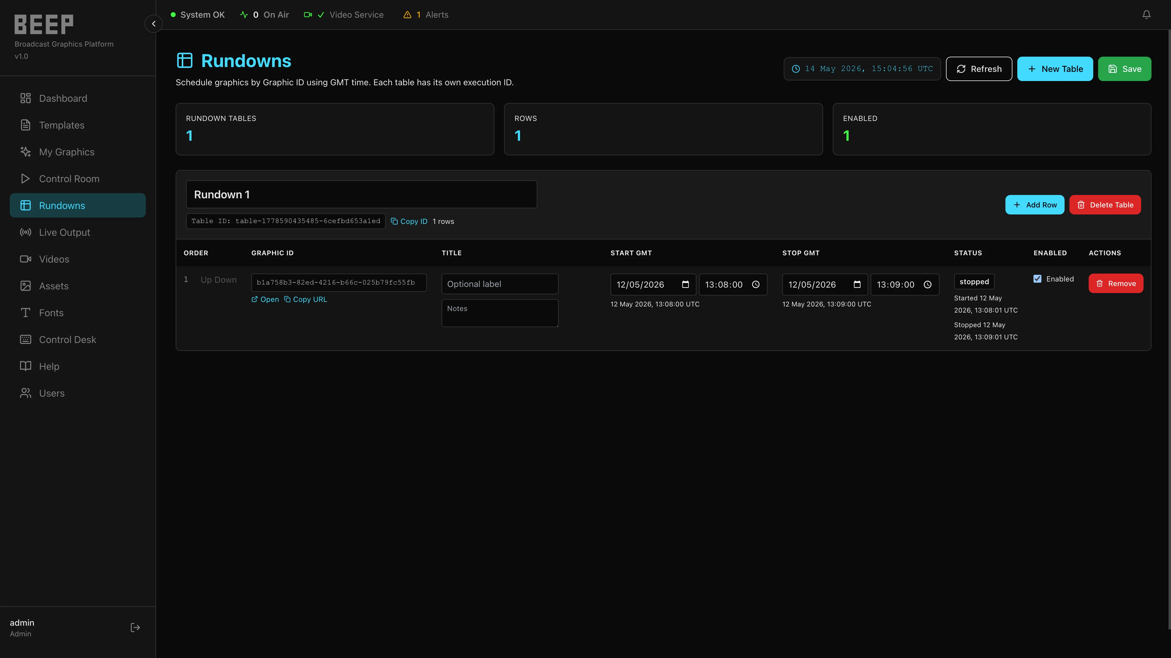Click the green System OK status dot
This screenshot has width=1171, height=658.
coord(173,15)
